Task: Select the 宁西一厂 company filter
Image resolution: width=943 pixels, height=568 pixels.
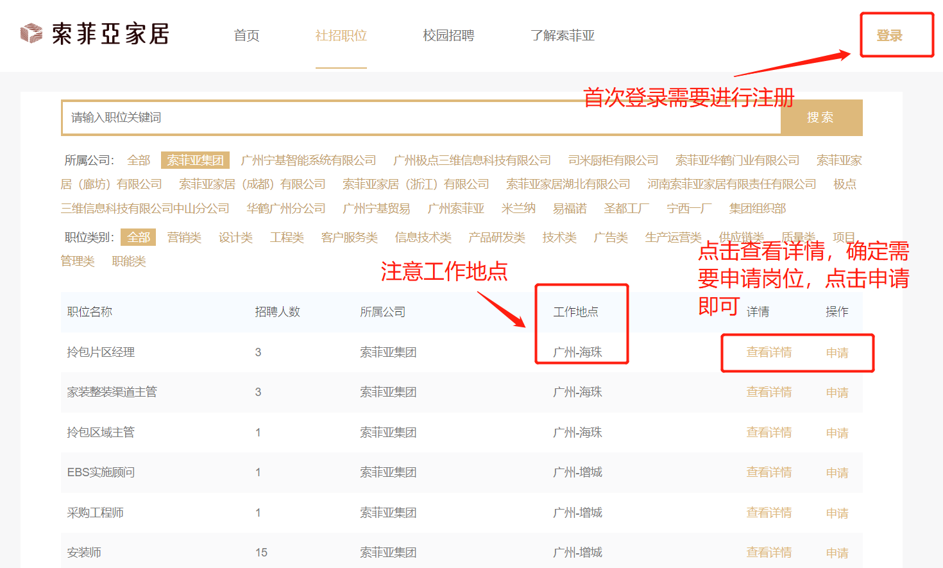Action: pos(689,209)
